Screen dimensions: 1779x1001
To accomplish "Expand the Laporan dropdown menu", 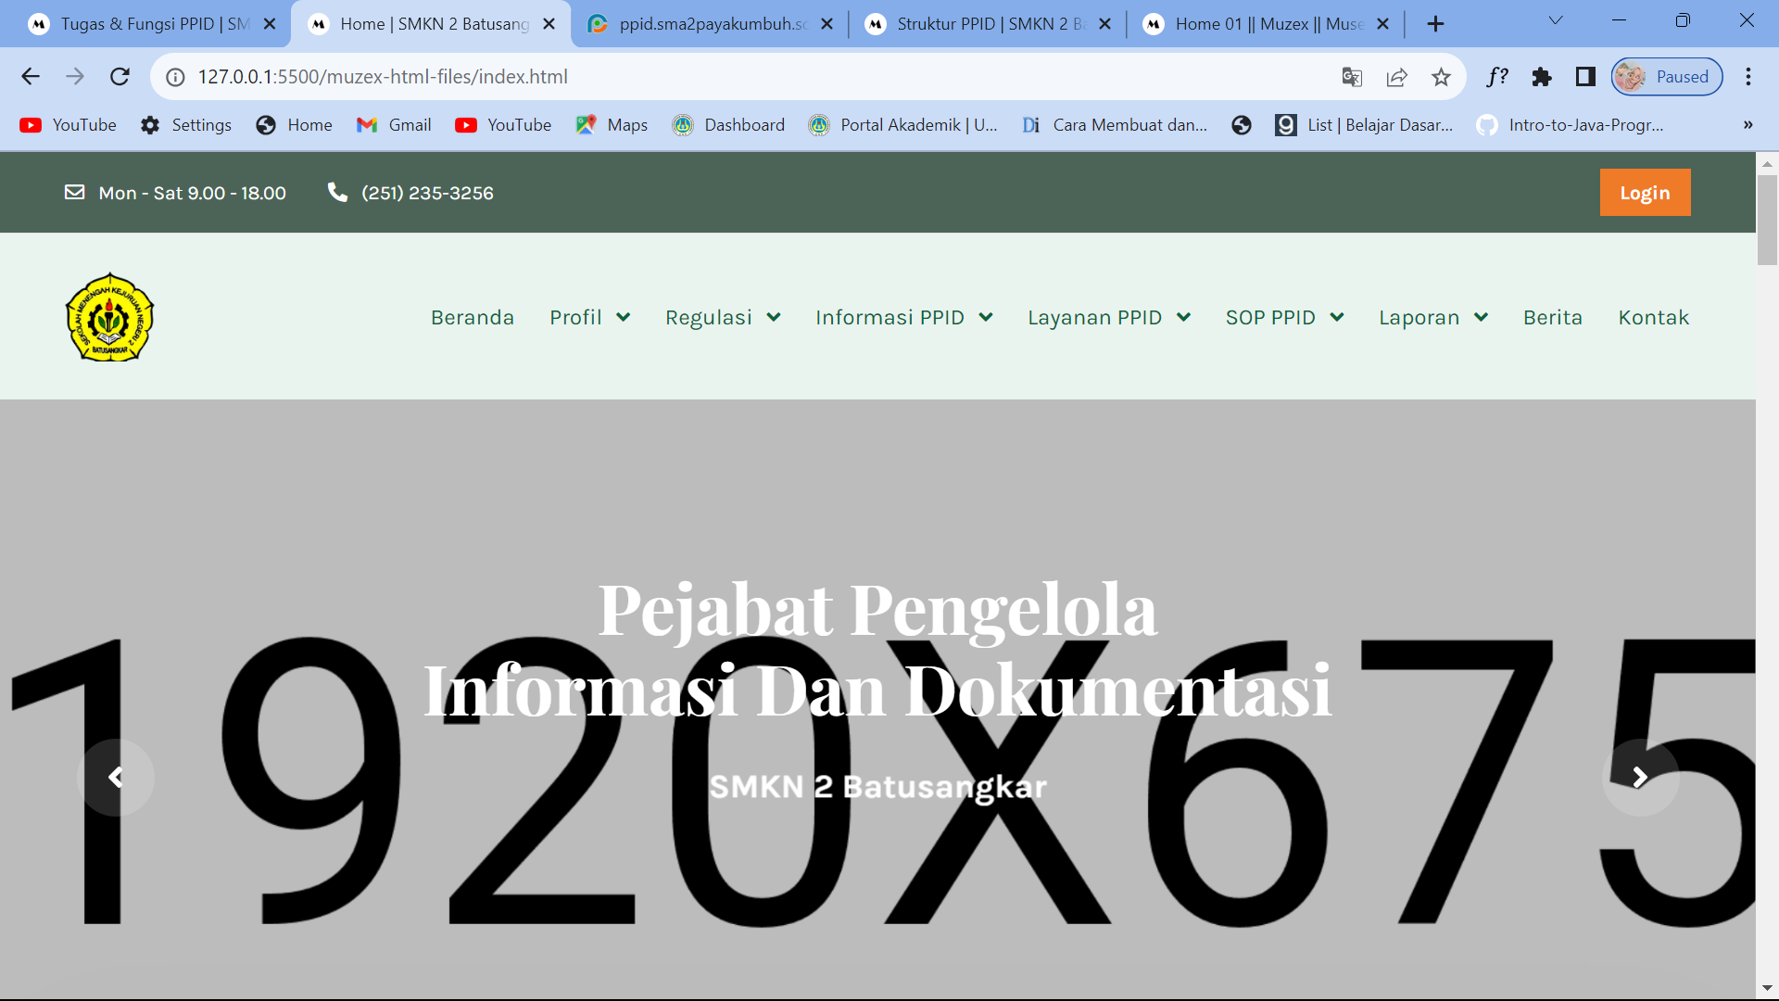I will pyautogui.click(x=1432, y=317).
